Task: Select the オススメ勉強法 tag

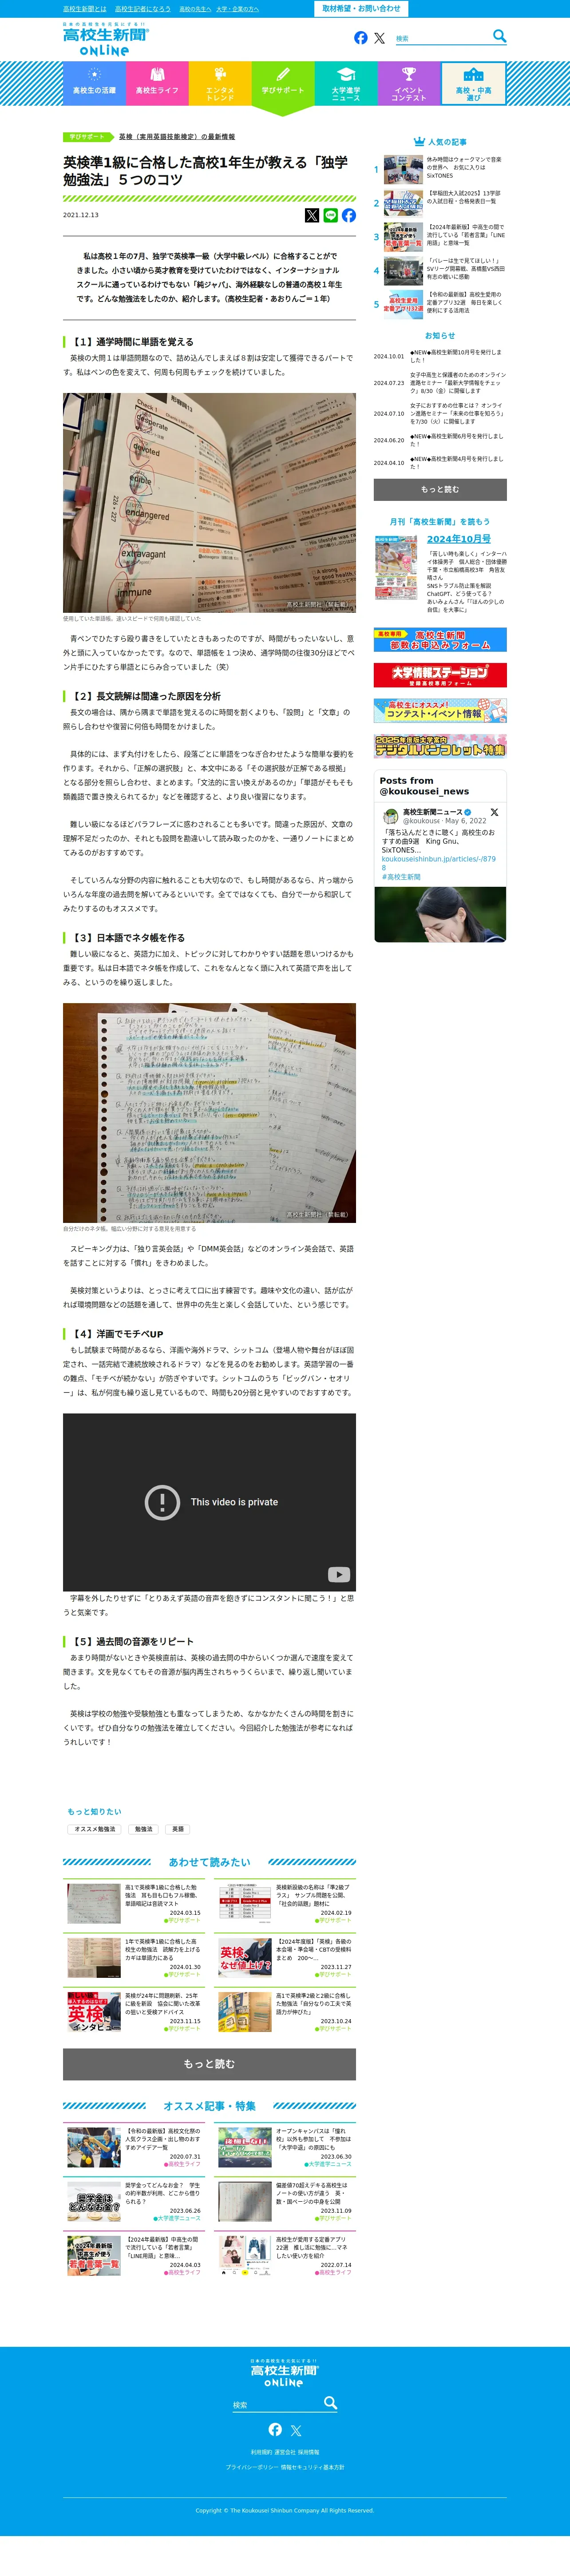Action: tap(94, 1829)
